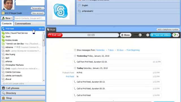Click phone icon for call duration 00:13

tap(75, 82)
